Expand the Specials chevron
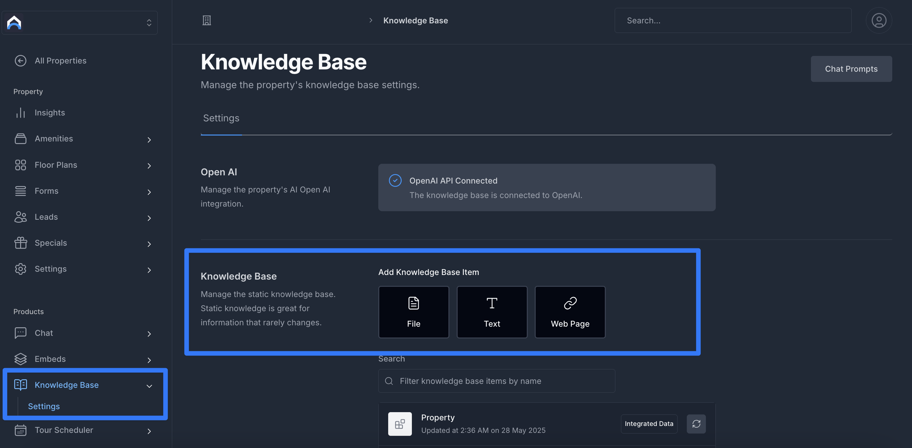Image resolution: width=912 pixels, height=448 pixels. [149, 244]
